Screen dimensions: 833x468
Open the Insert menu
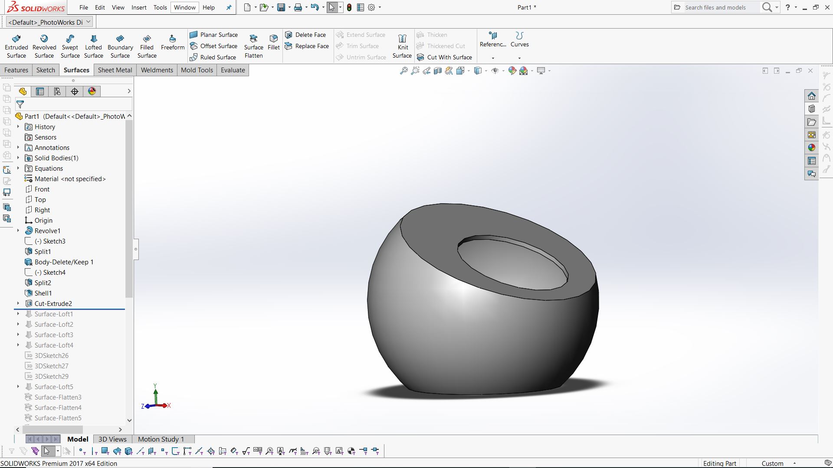click(139, 7)
